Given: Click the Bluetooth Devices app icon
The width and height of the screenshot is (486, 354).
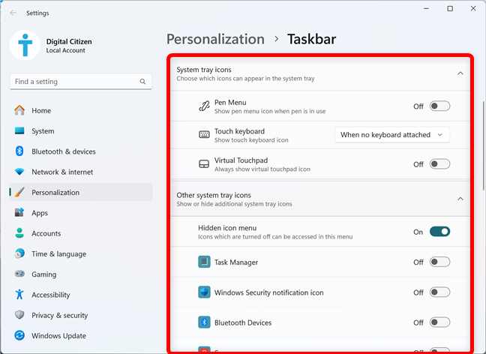Looking at the screenshot, I should pos(204,322).
